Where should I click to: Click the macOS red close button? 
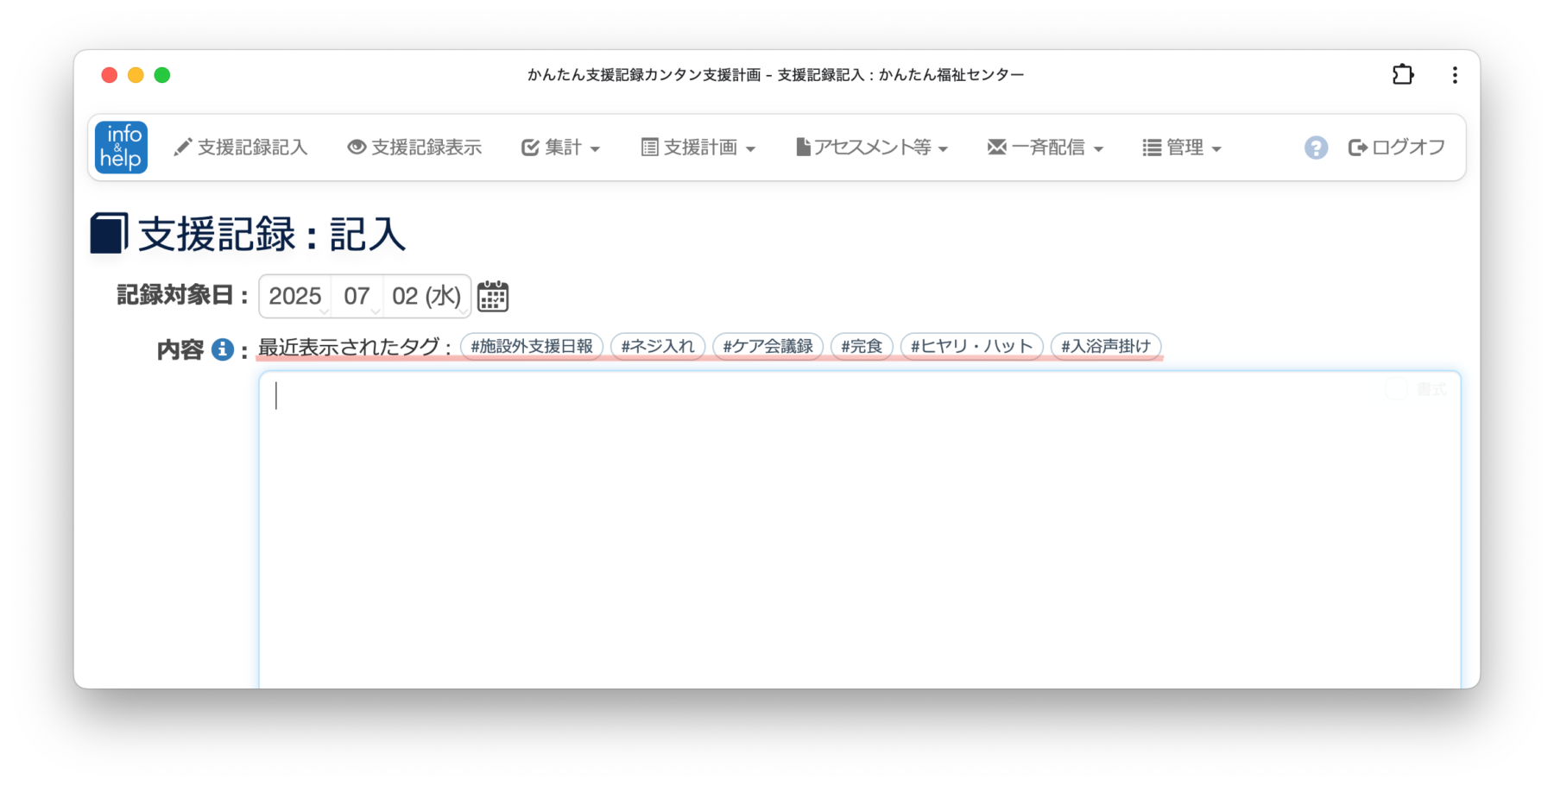(x=110, y=75)
